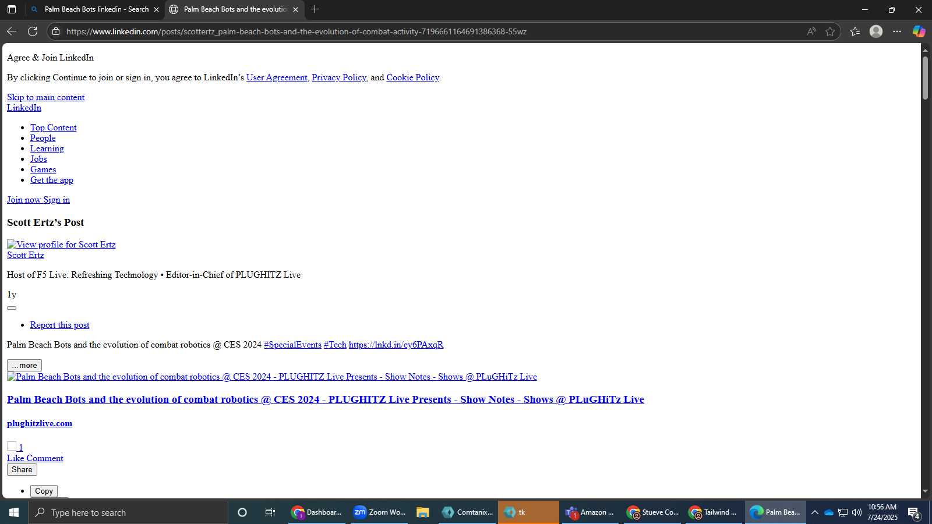
Task: Follow Skip to main content link
Action: click(45, 97)
